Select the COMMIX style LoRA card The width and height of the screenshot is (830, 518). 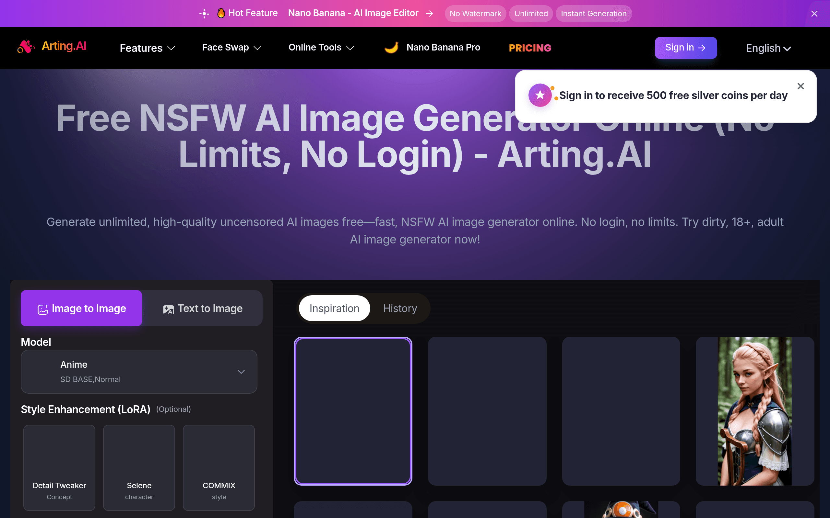pyautogui.click(x=219, y=467)
